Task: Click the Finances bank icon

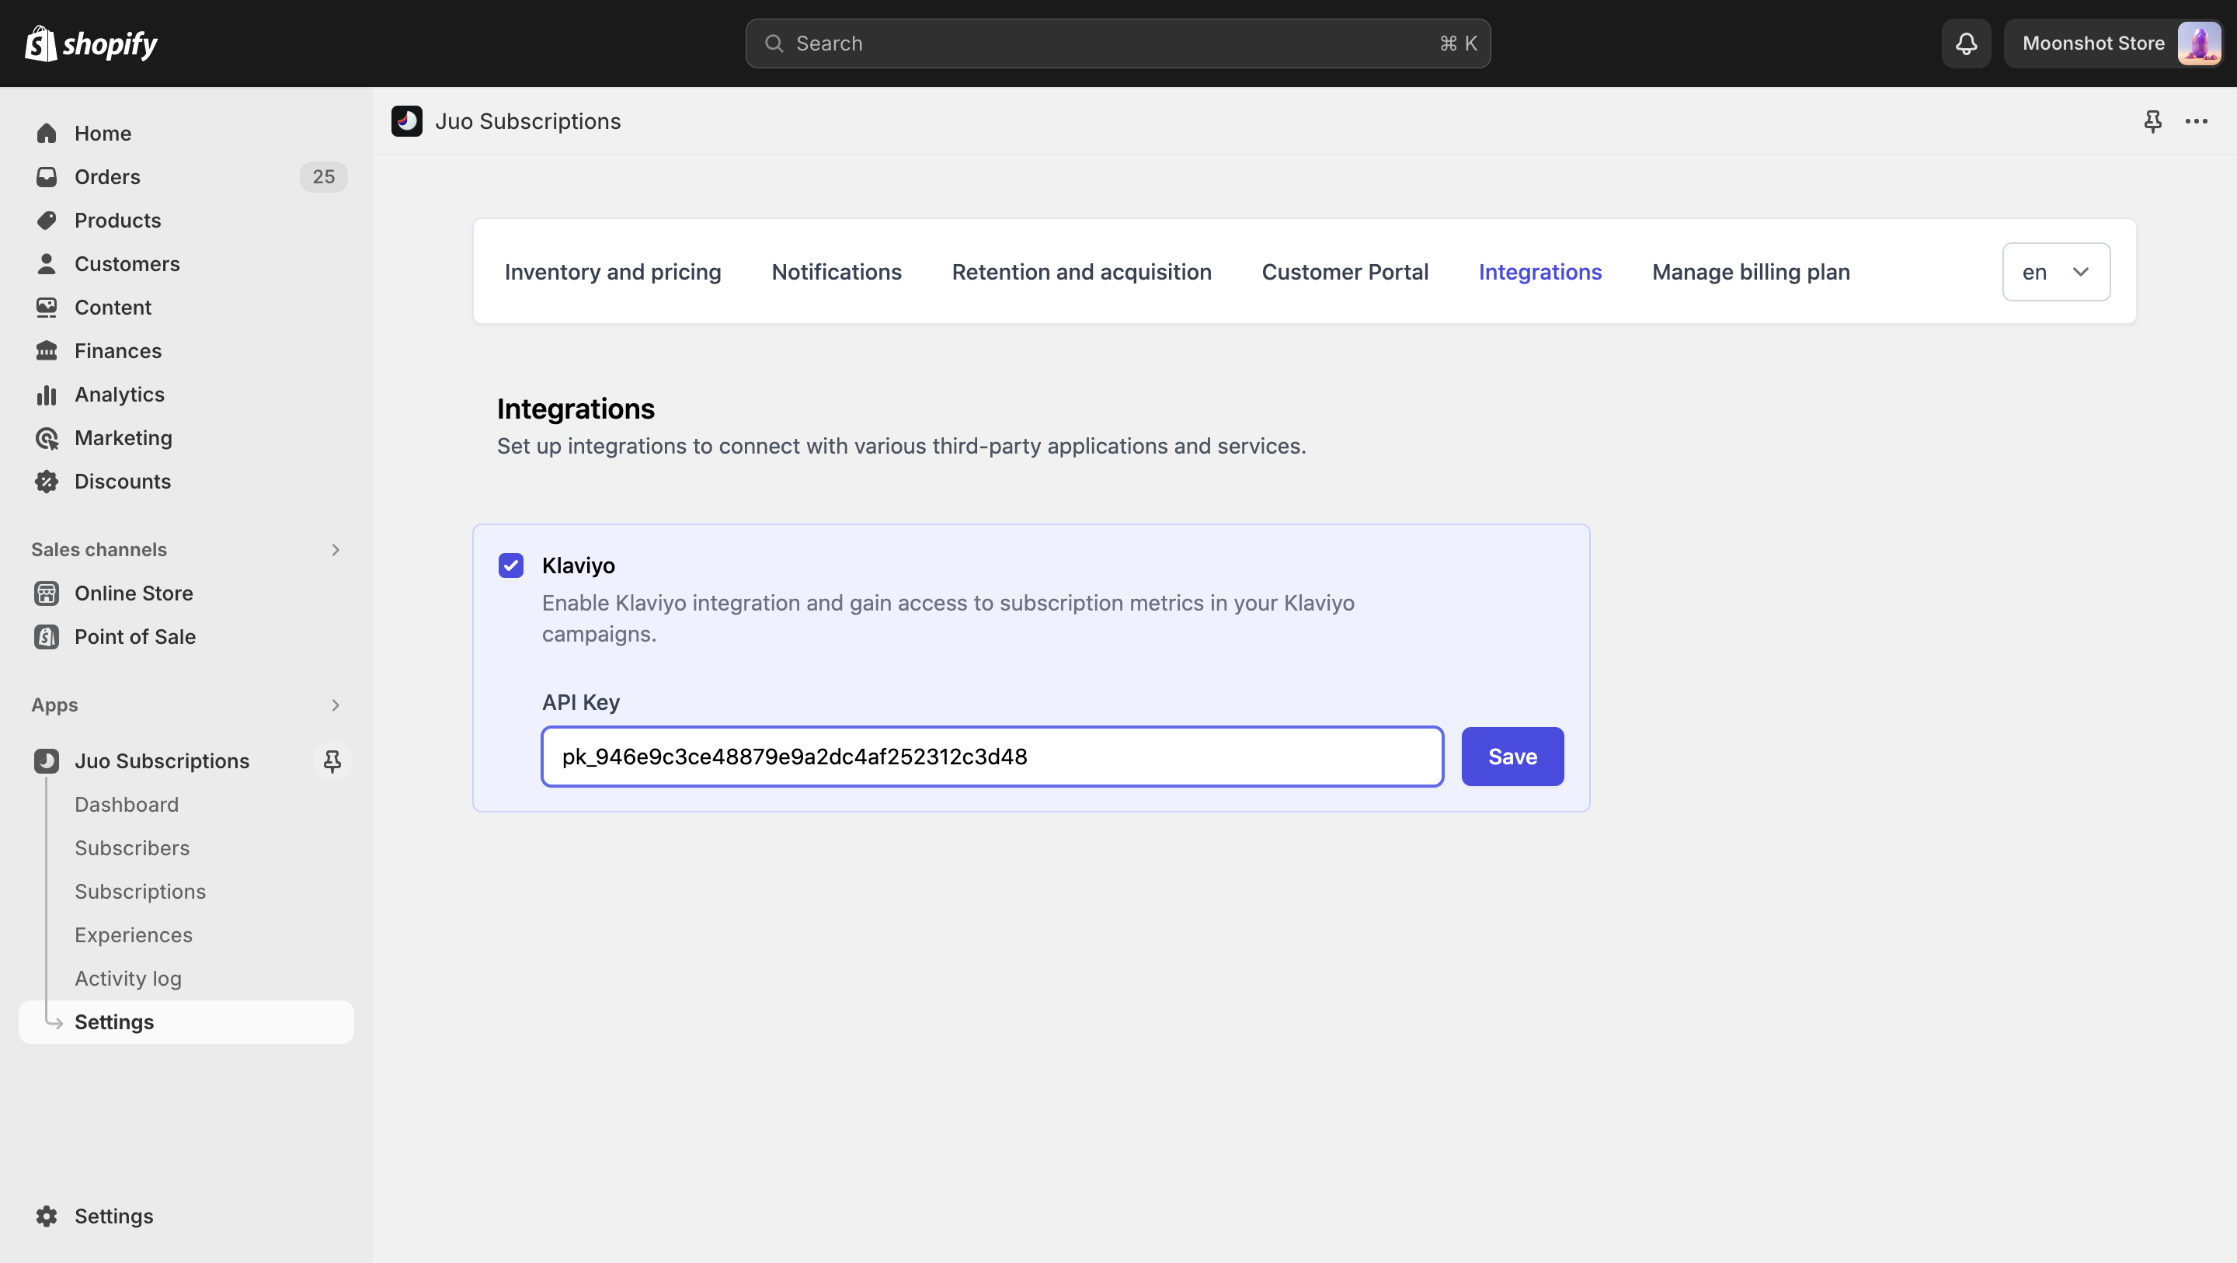Action: [x=47, y=350]
